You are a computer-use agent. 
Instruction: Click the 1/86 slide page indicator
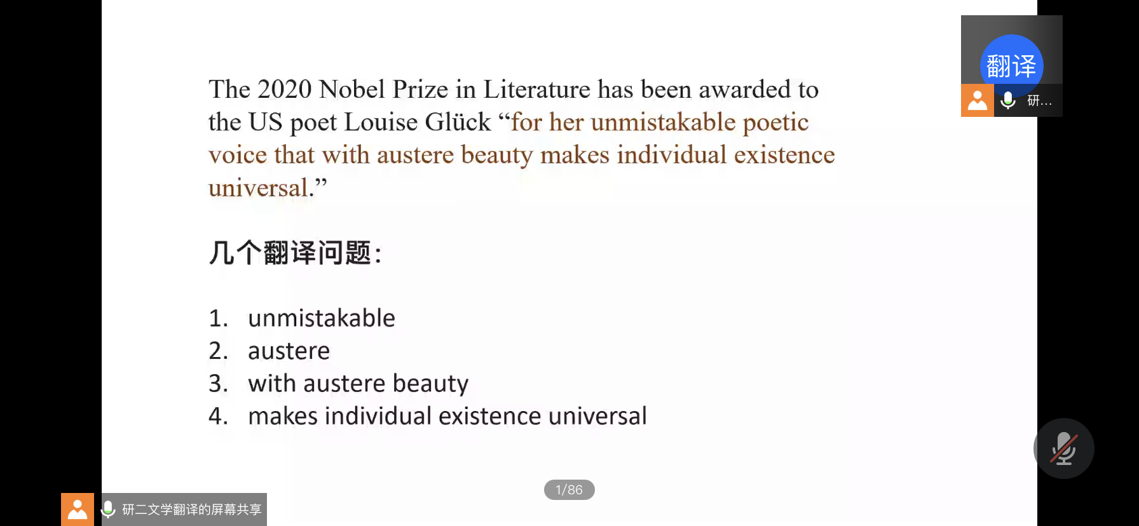click(569, 490)
